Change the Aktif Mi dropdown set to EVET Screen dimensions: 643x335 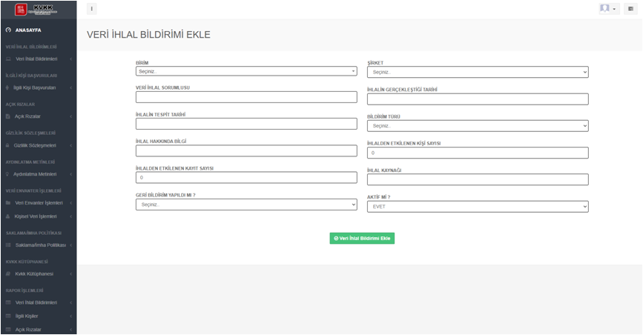478,207
